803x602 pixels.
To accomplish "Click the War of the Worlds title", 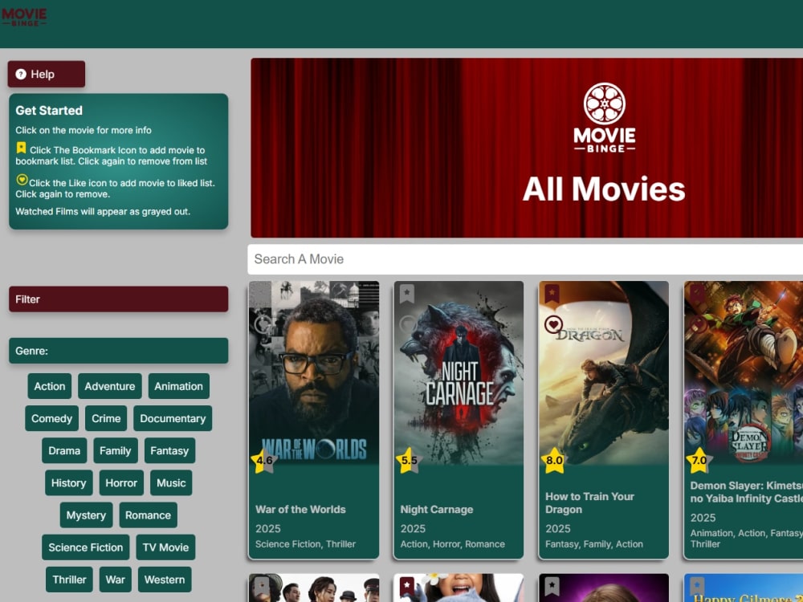I will 300,510.
